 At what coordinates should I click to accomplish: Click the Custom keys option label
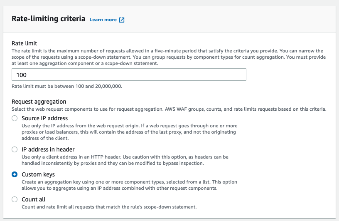pos(38,174)
